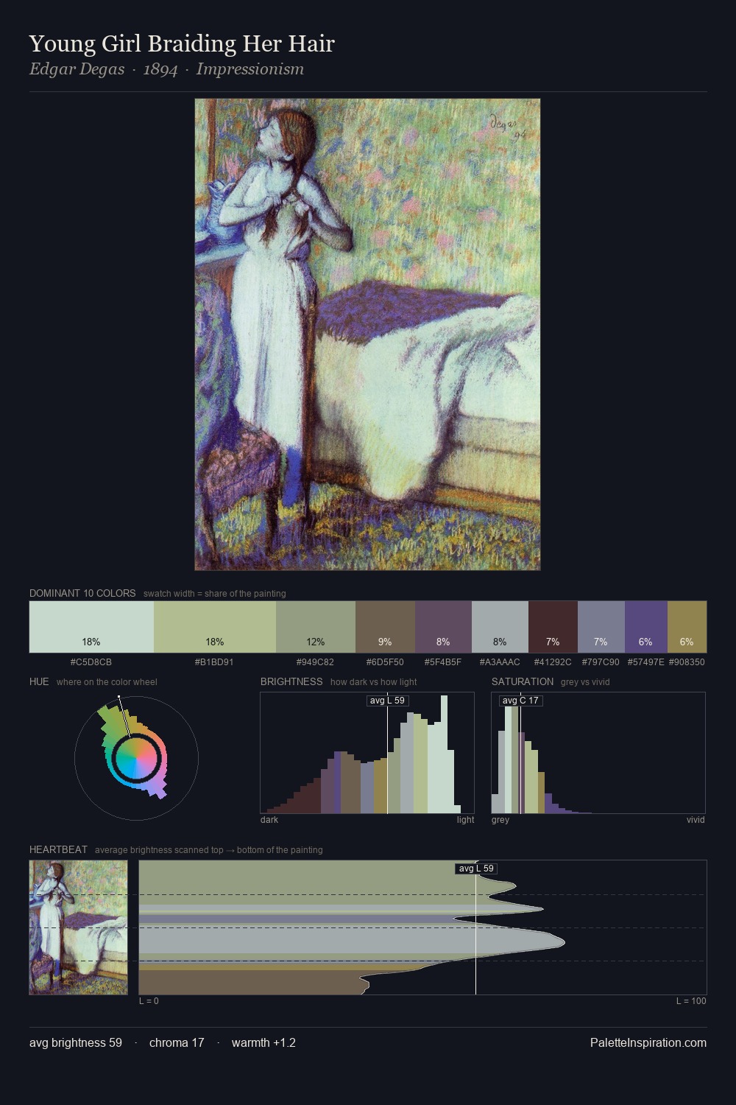This screenshot has width=736, height=1105.
Task: Click the 'L = 0' axis label
Action: point(149,1000)
